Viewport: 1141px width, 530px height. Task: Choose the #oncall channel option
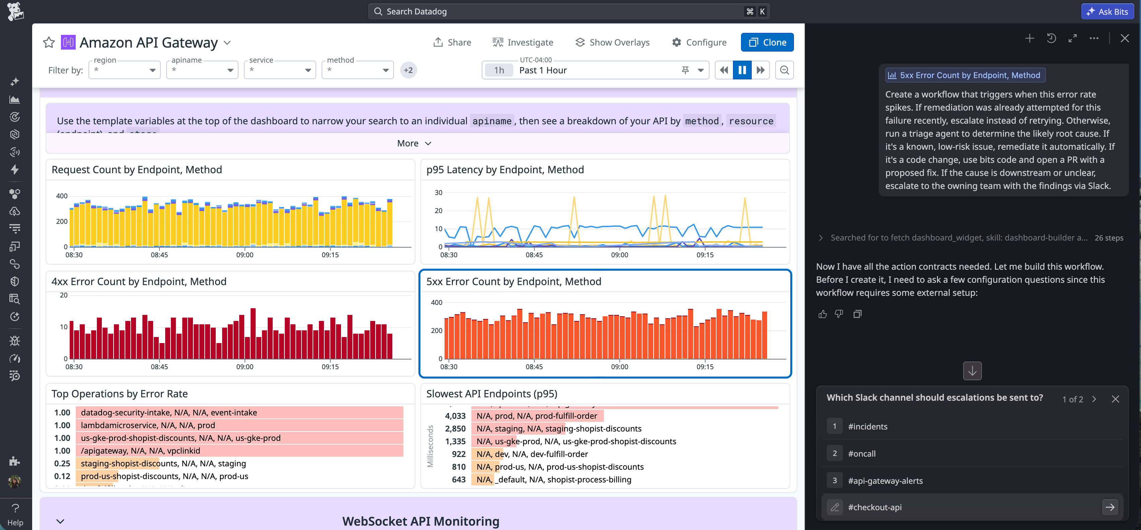[972, 453]
